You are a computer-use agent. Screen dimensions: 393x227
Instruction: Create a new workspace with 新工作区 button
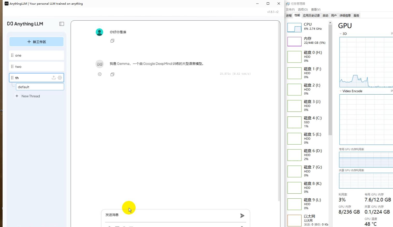coord(37,42)
